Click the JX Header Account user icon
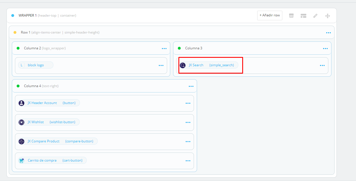This screenshot has height=181, width=356. coord(21,103)
